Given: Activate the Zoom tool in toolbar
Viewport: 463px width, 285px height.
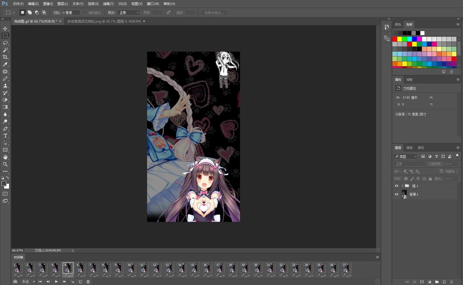Looking at the screenshot, I should coord(5,164).
